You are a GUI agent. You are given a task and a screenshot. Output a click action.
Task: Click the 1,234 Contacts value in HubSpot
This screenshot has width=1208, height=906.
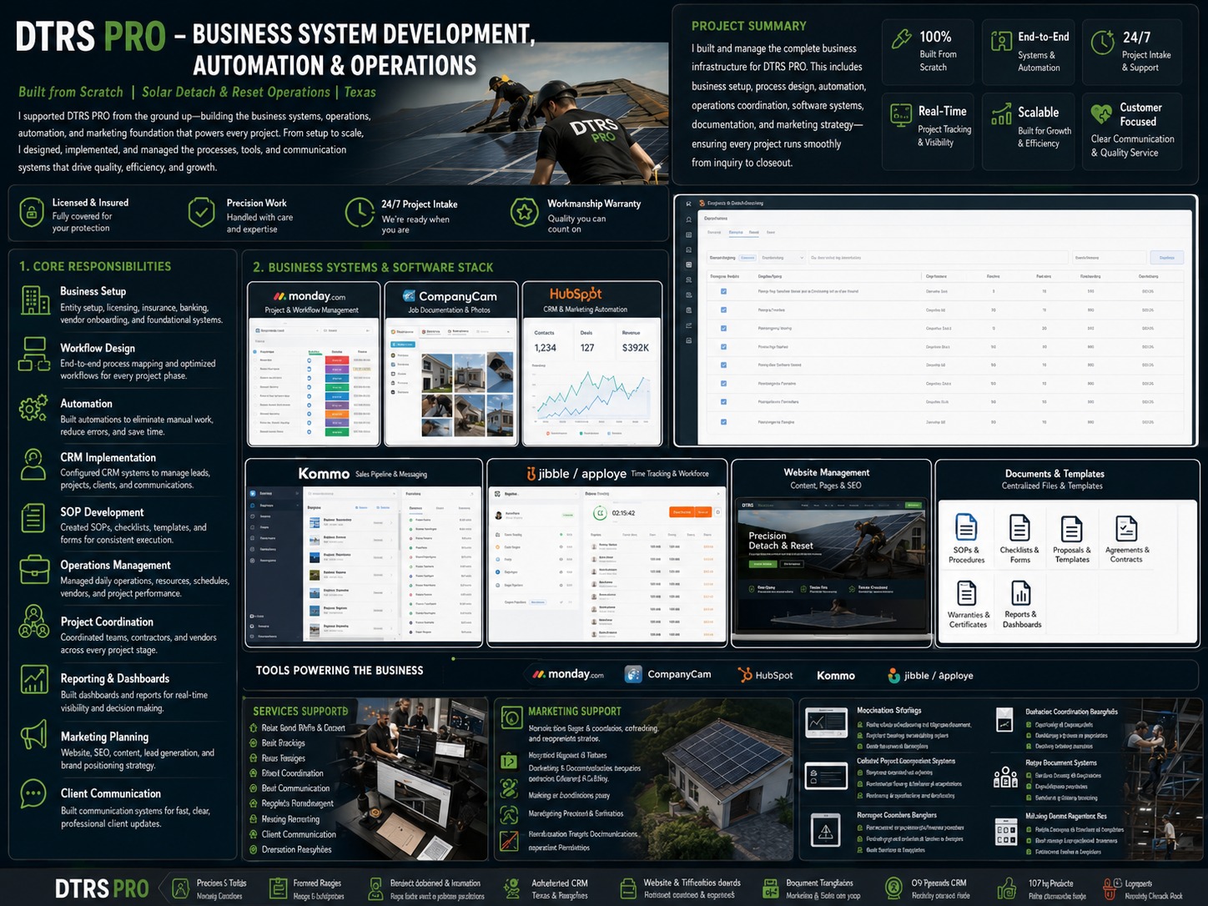[x=545, y=348]
